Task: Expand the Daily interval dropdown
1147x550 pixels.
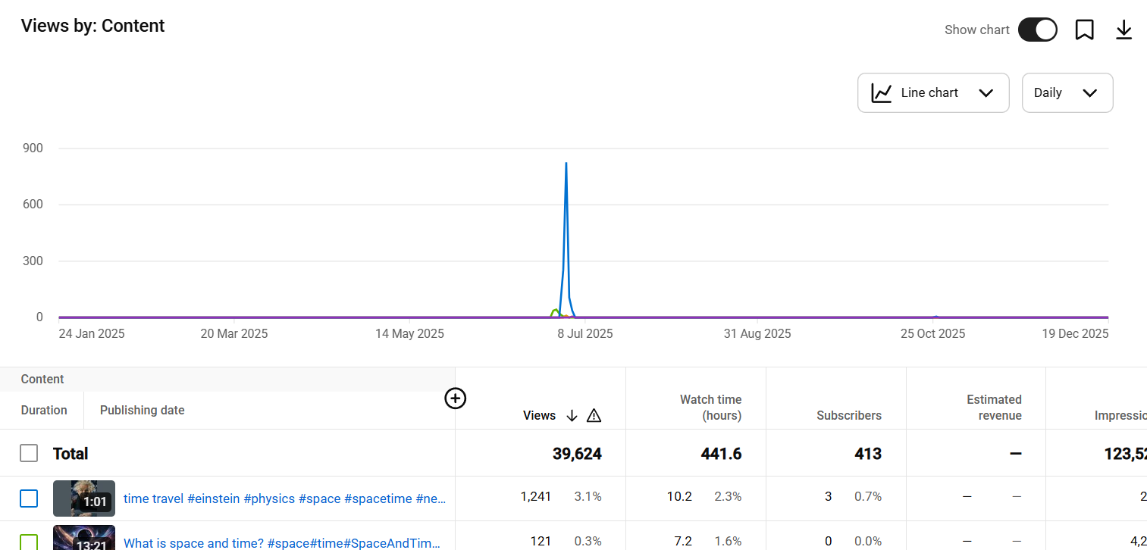Action: tap(1067, 93)
